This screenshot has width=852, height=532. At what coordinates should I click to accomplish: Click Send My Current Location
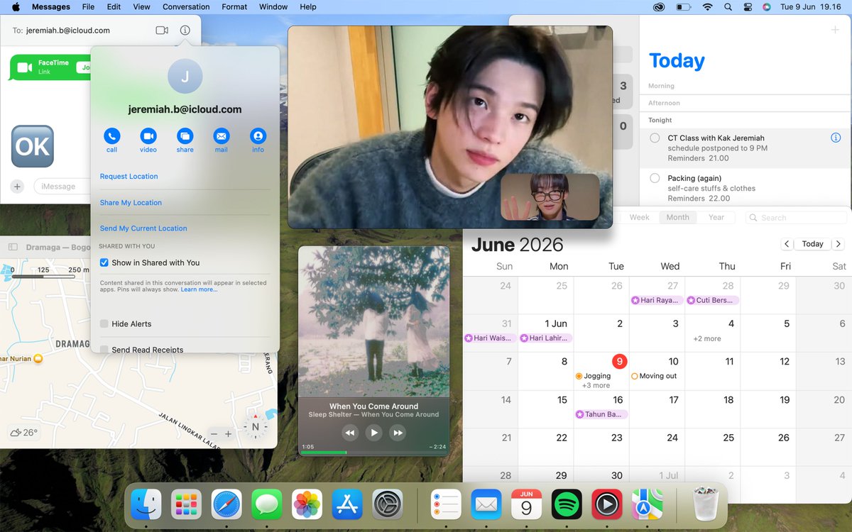143,228
